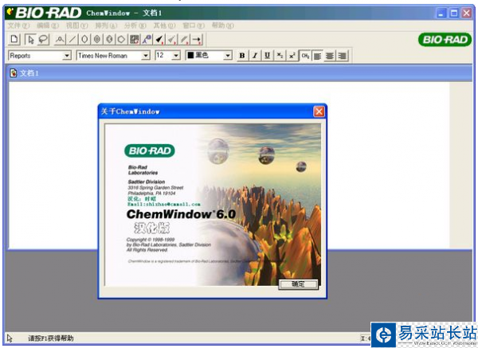Click the BIO-RAD logo button in the toolbar
478x348 pixels.
click(x=445, y=40)
